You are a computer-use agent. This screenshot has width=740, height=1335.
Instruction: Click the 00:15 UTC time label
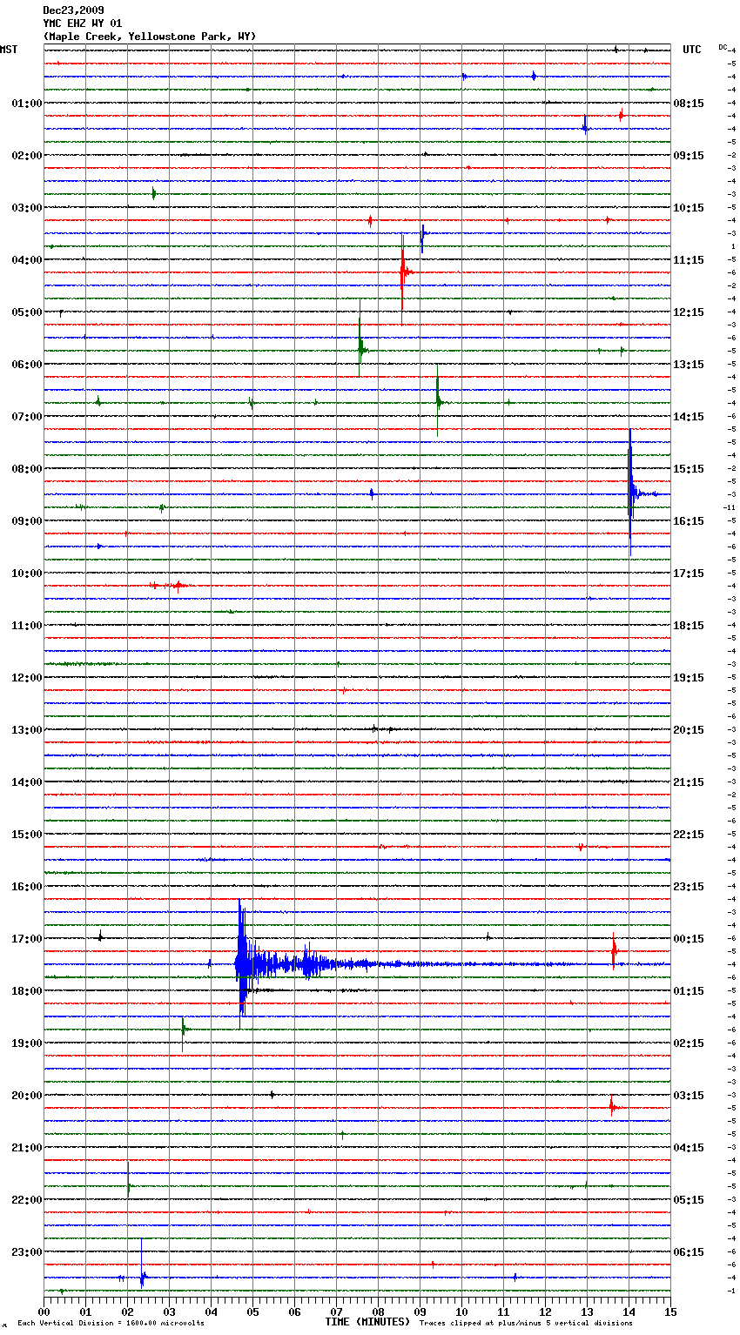[689, 939]
